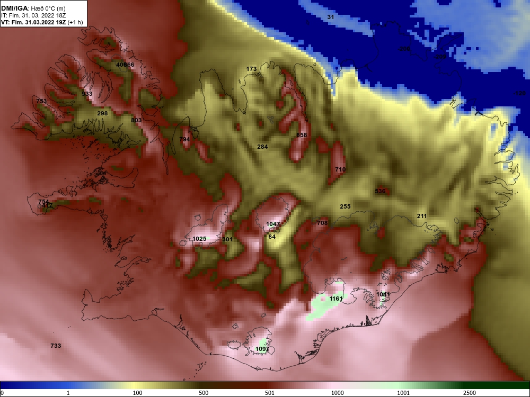Click the value 255 on the map
The height and width of the screenshot is (397, 530).
345,206
